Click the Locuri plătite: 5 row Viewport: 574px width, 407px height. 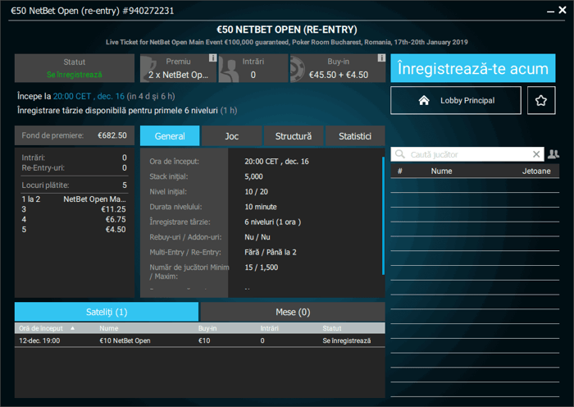point(74,185)
